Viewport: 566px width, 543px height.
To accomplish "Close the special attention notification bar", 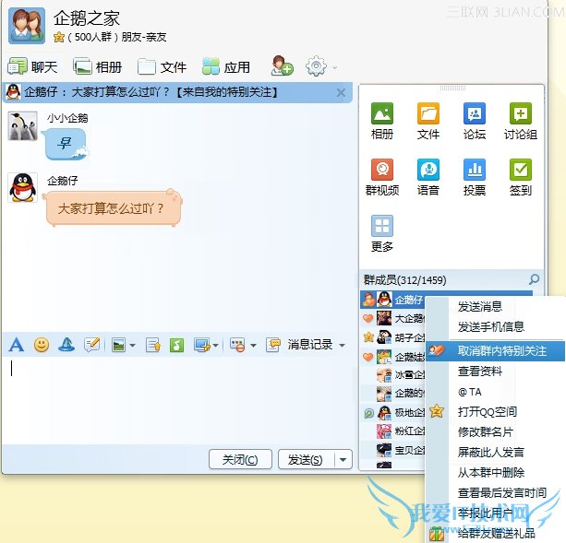I will point(341,92).
